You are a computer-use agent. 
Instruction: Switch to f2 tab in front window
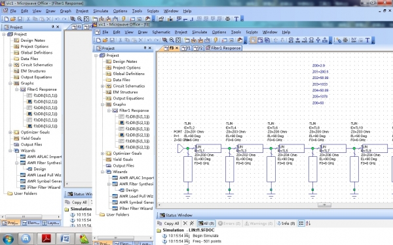coord(198,48)
